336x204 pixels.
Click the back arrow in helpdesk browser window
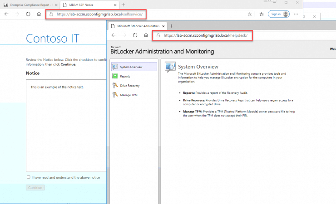coord(114,35)
